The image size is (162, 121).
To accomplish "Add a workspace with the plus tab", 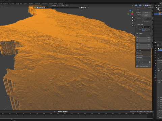I will (x=64, y=3).
